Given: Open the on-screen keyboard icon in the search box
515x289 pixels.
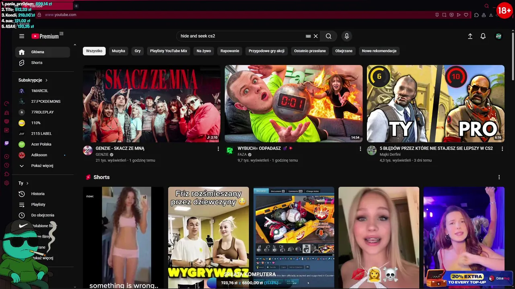Looking at the screenshot, I should 308,36.
